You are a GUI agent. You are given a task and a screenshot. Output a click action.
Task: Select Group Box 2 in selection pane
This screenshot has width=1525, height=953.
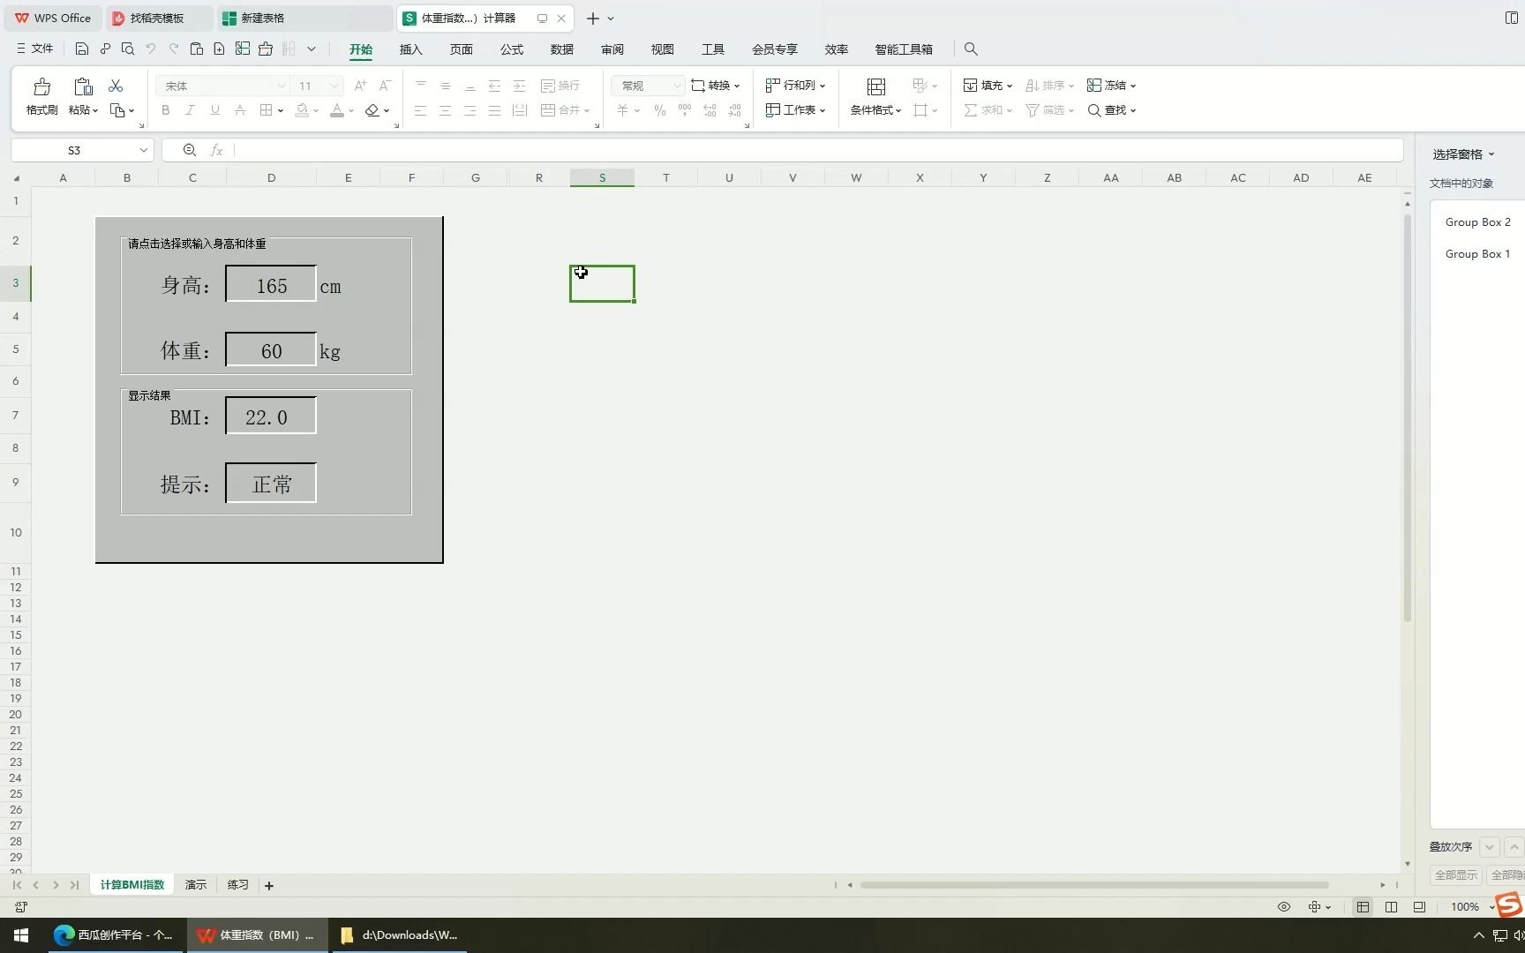pos(1478,222)
